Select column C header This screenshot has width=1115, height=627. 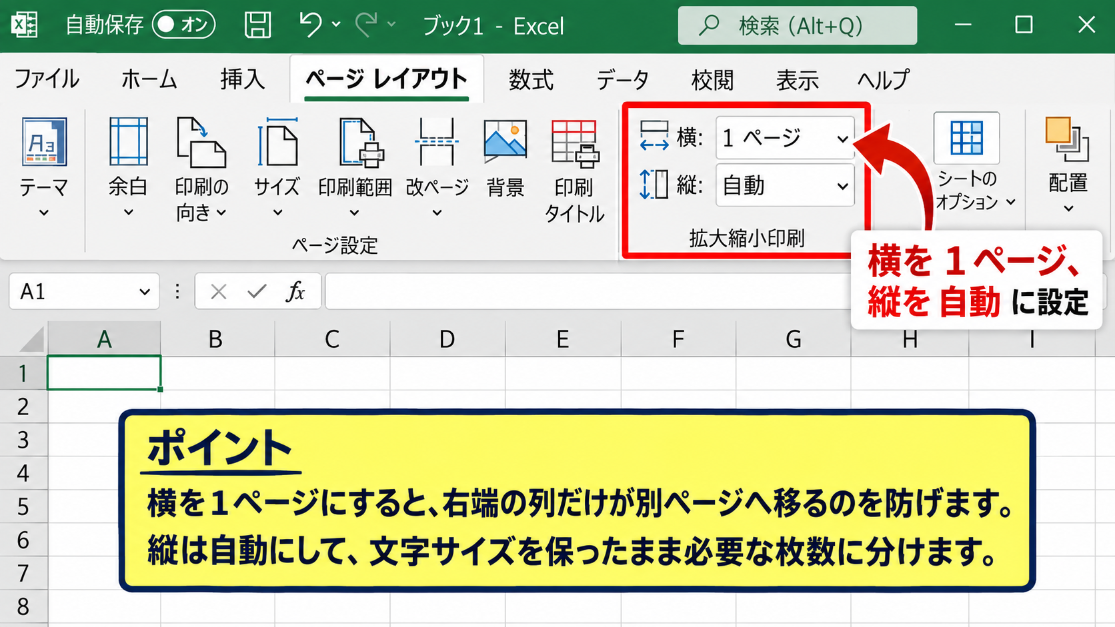[332, 339]
